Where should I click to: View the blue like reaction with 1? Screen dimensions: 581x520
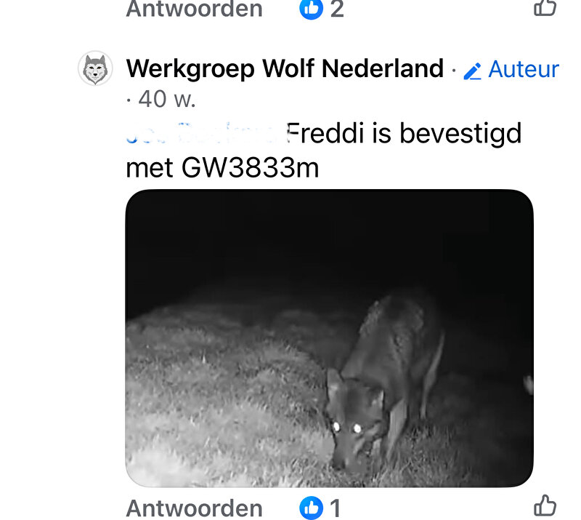tap(312, 508)
